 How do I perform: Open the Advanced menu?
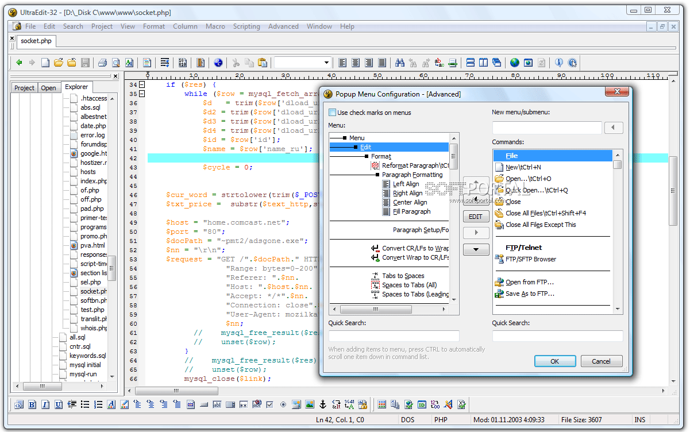[283, 26]
